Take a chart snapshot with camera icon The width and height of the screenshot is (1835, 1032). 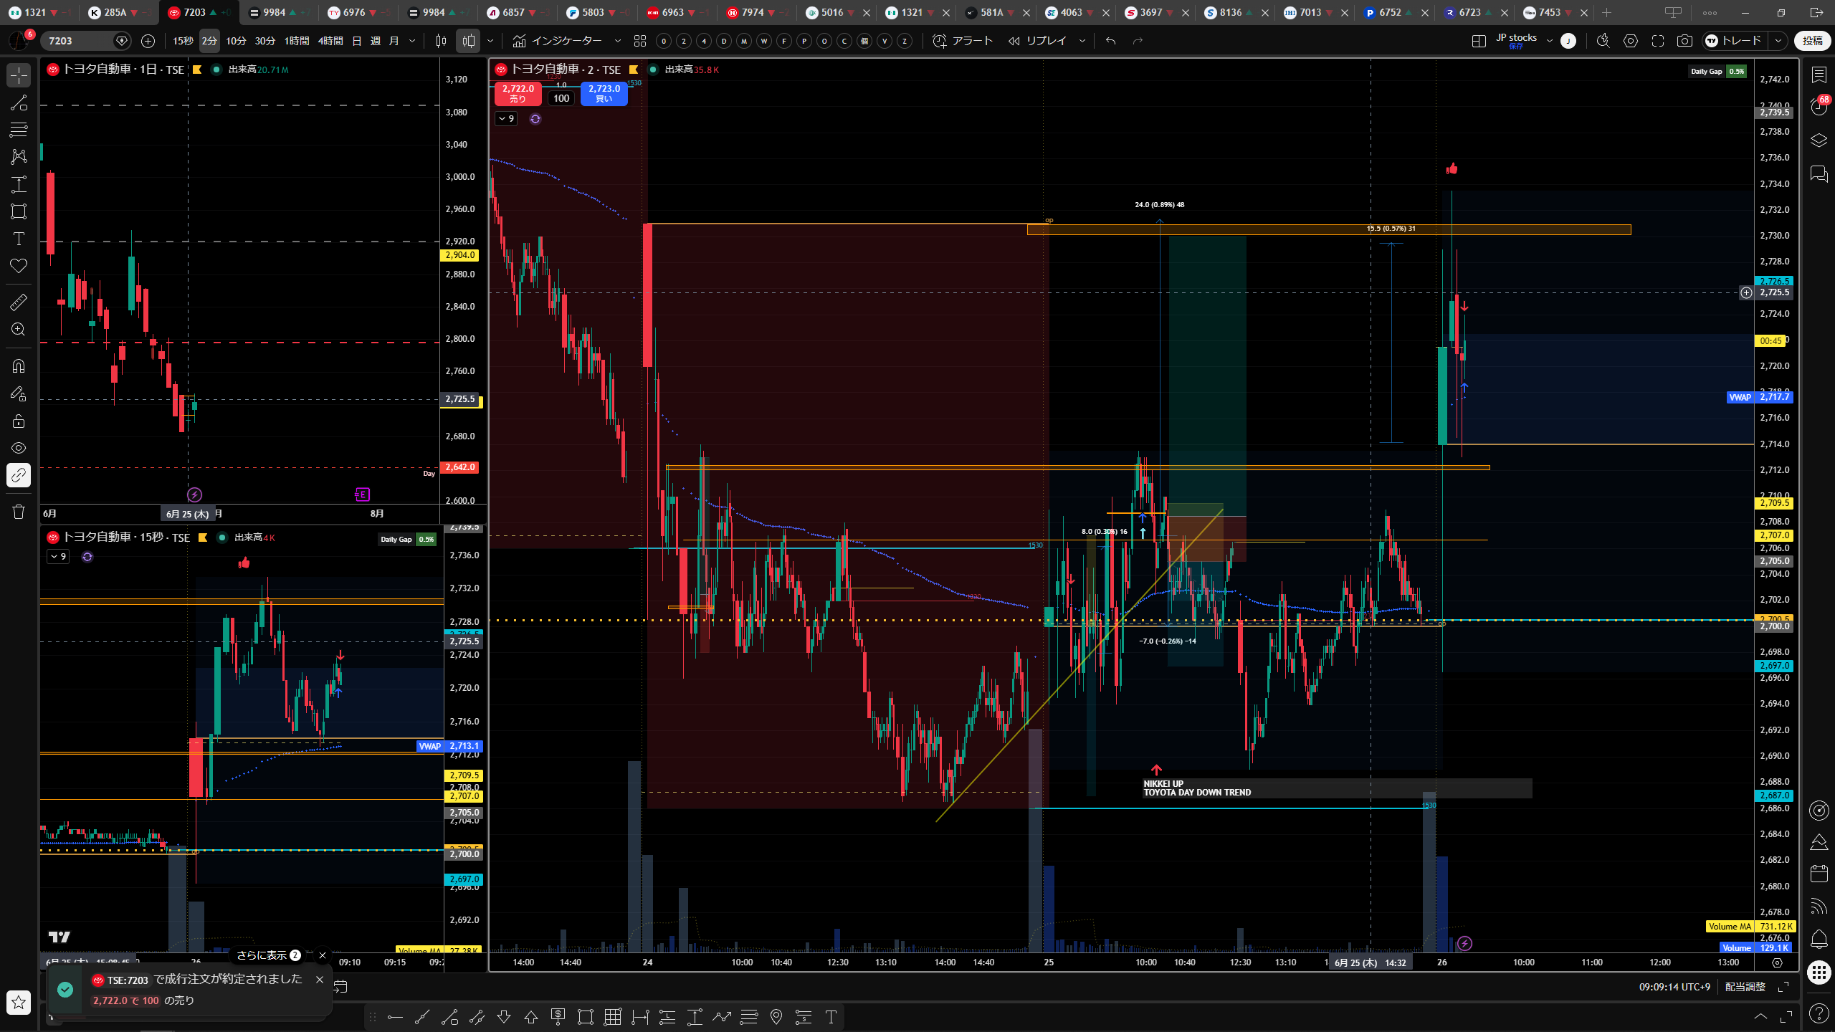[1684, 41]
